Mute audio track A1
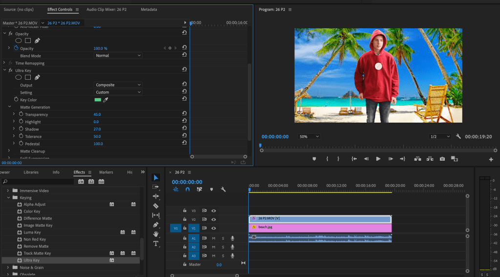The width and height of the screenshot is (500, 277). point(214,238)
